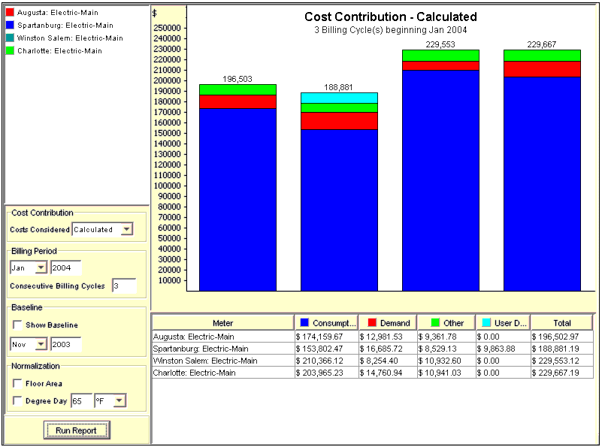
Task: Click the red Augusta legend color square
Action: coord(10,13)
